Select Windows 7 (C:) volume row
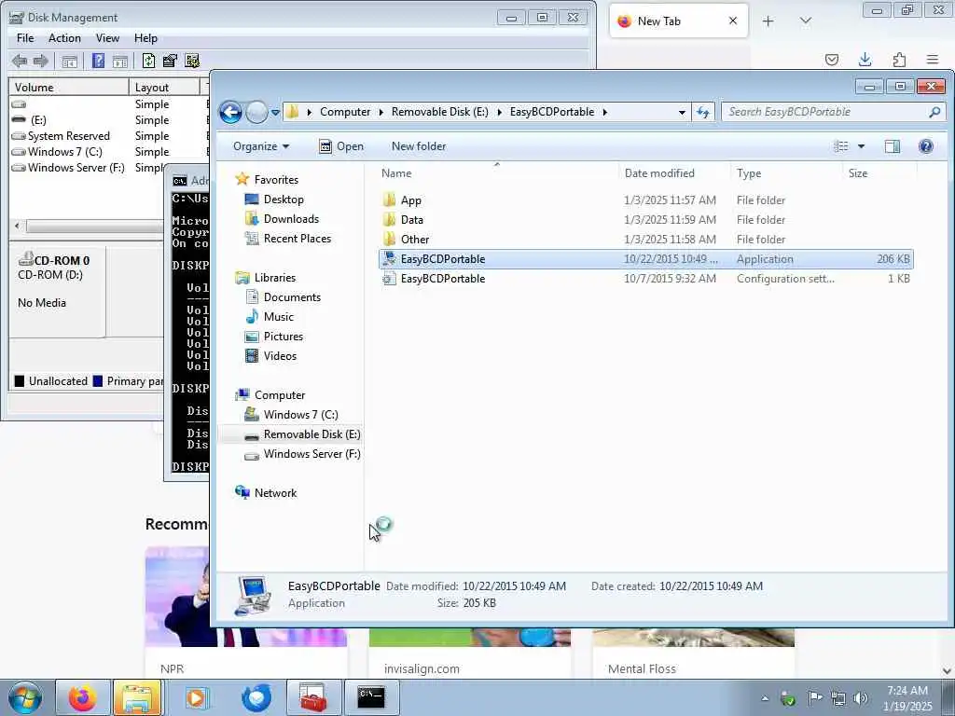955x716 pixels. point(110,152)
